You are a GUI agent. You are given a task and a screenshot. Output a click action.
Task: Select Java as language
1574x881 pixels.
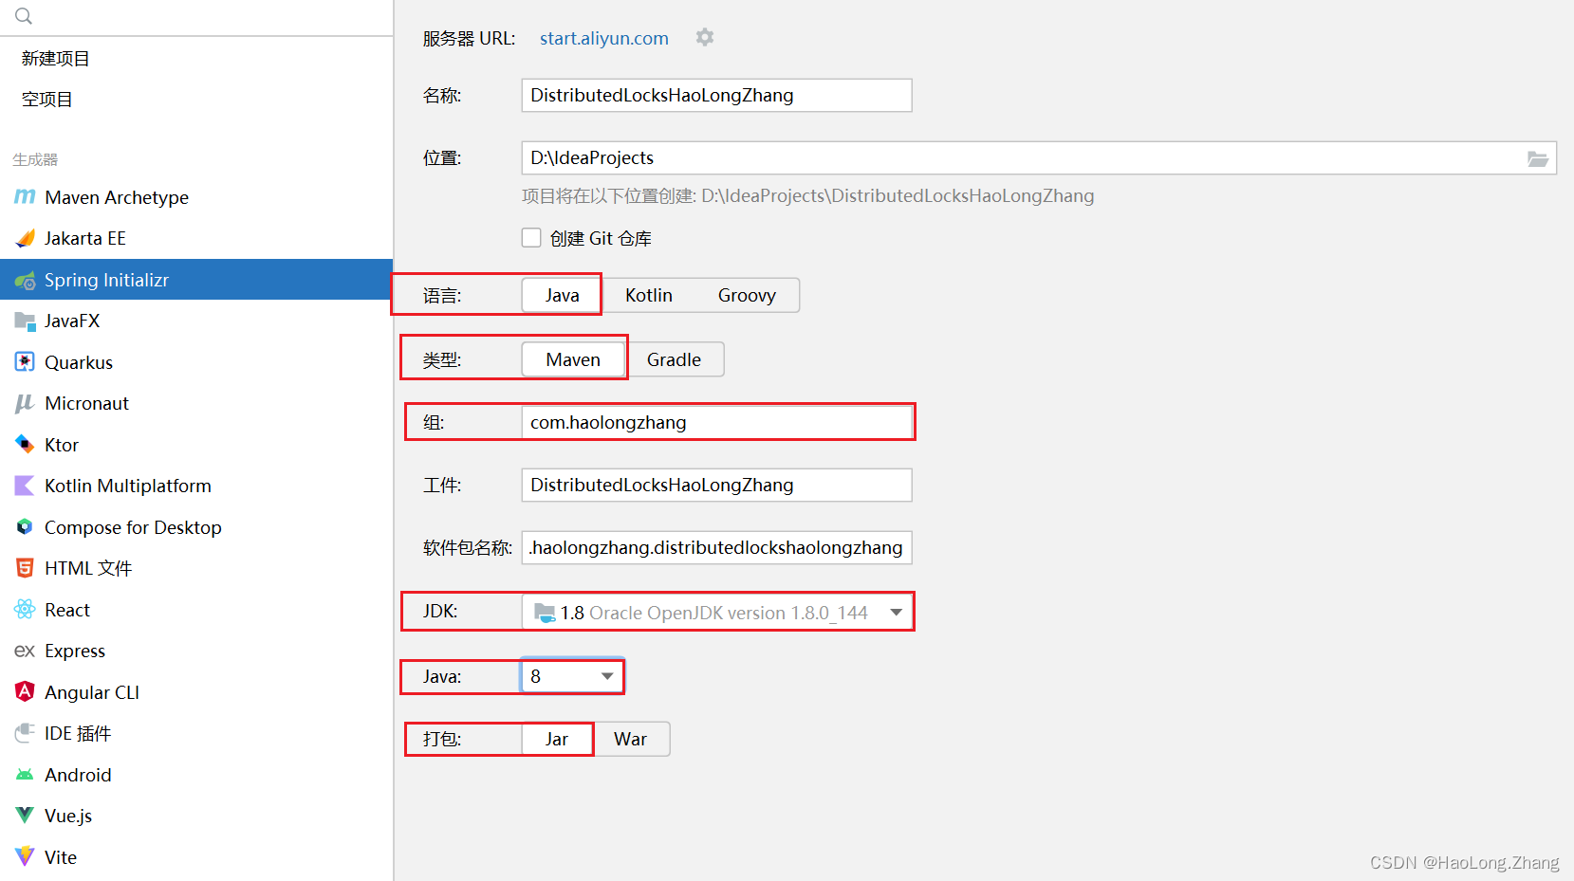[x=562, y=295]
